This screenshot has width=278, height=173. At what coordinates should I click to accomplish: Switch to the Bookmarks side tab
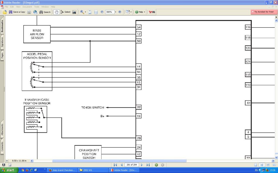[2, 26]
